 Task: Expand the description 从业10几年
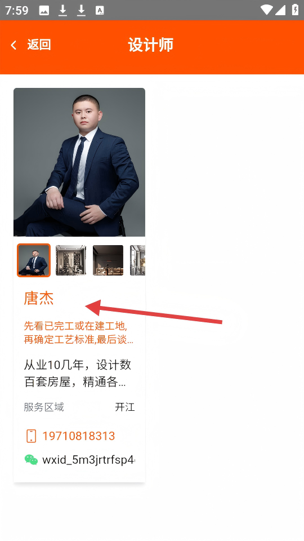(x=78, y=373)
